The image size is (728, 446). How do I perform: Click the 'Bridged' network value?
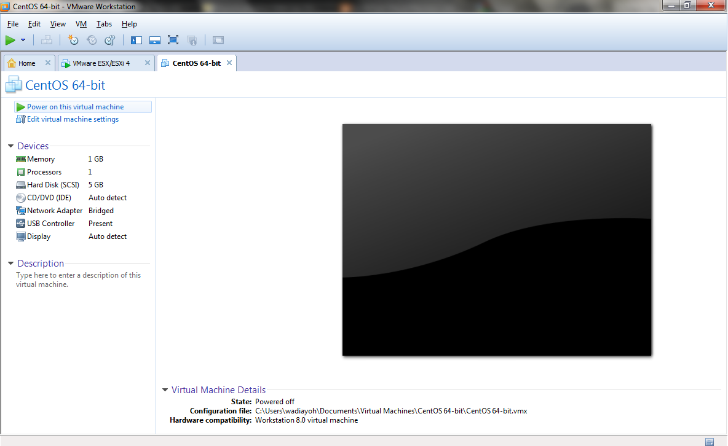[101, 211]
